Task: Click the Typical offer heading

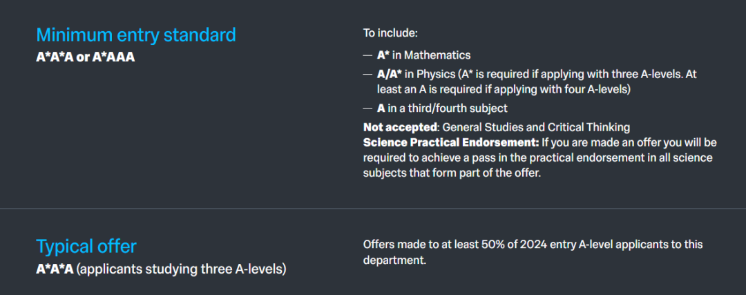Action: pos(86,247)
